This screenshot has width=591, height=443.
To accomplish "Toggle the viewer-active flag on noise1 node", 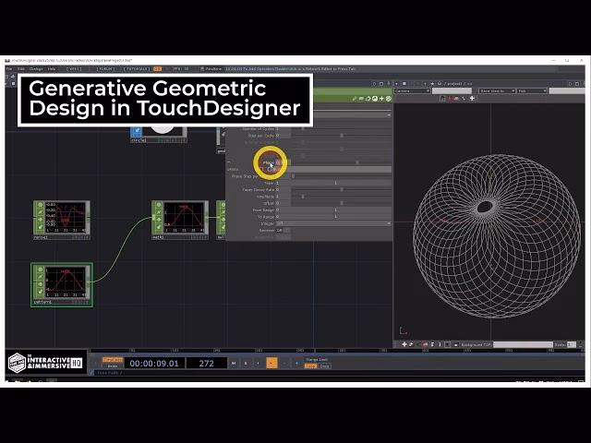I will click(39, 229).
